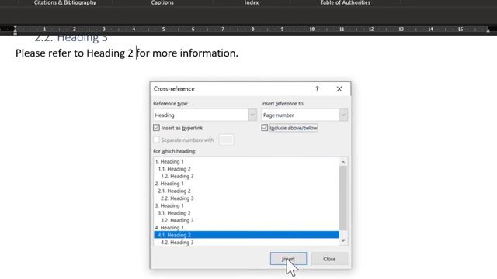
Task: Click the Index ribbon group label
Action: (x=252, y=2)
